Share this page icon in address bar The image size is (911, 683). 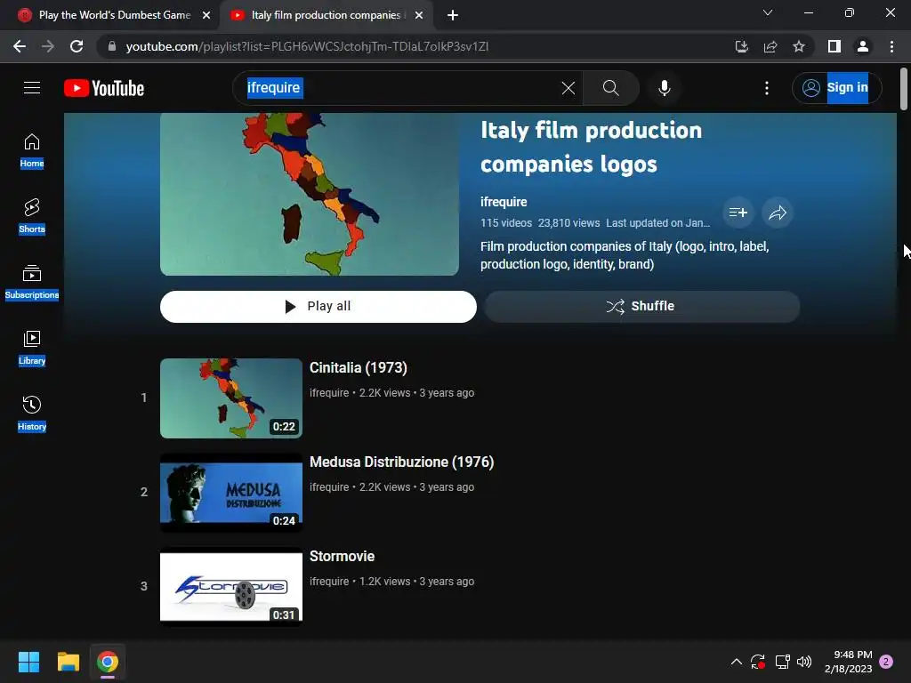pyautogui.click(x=770, y=46)
